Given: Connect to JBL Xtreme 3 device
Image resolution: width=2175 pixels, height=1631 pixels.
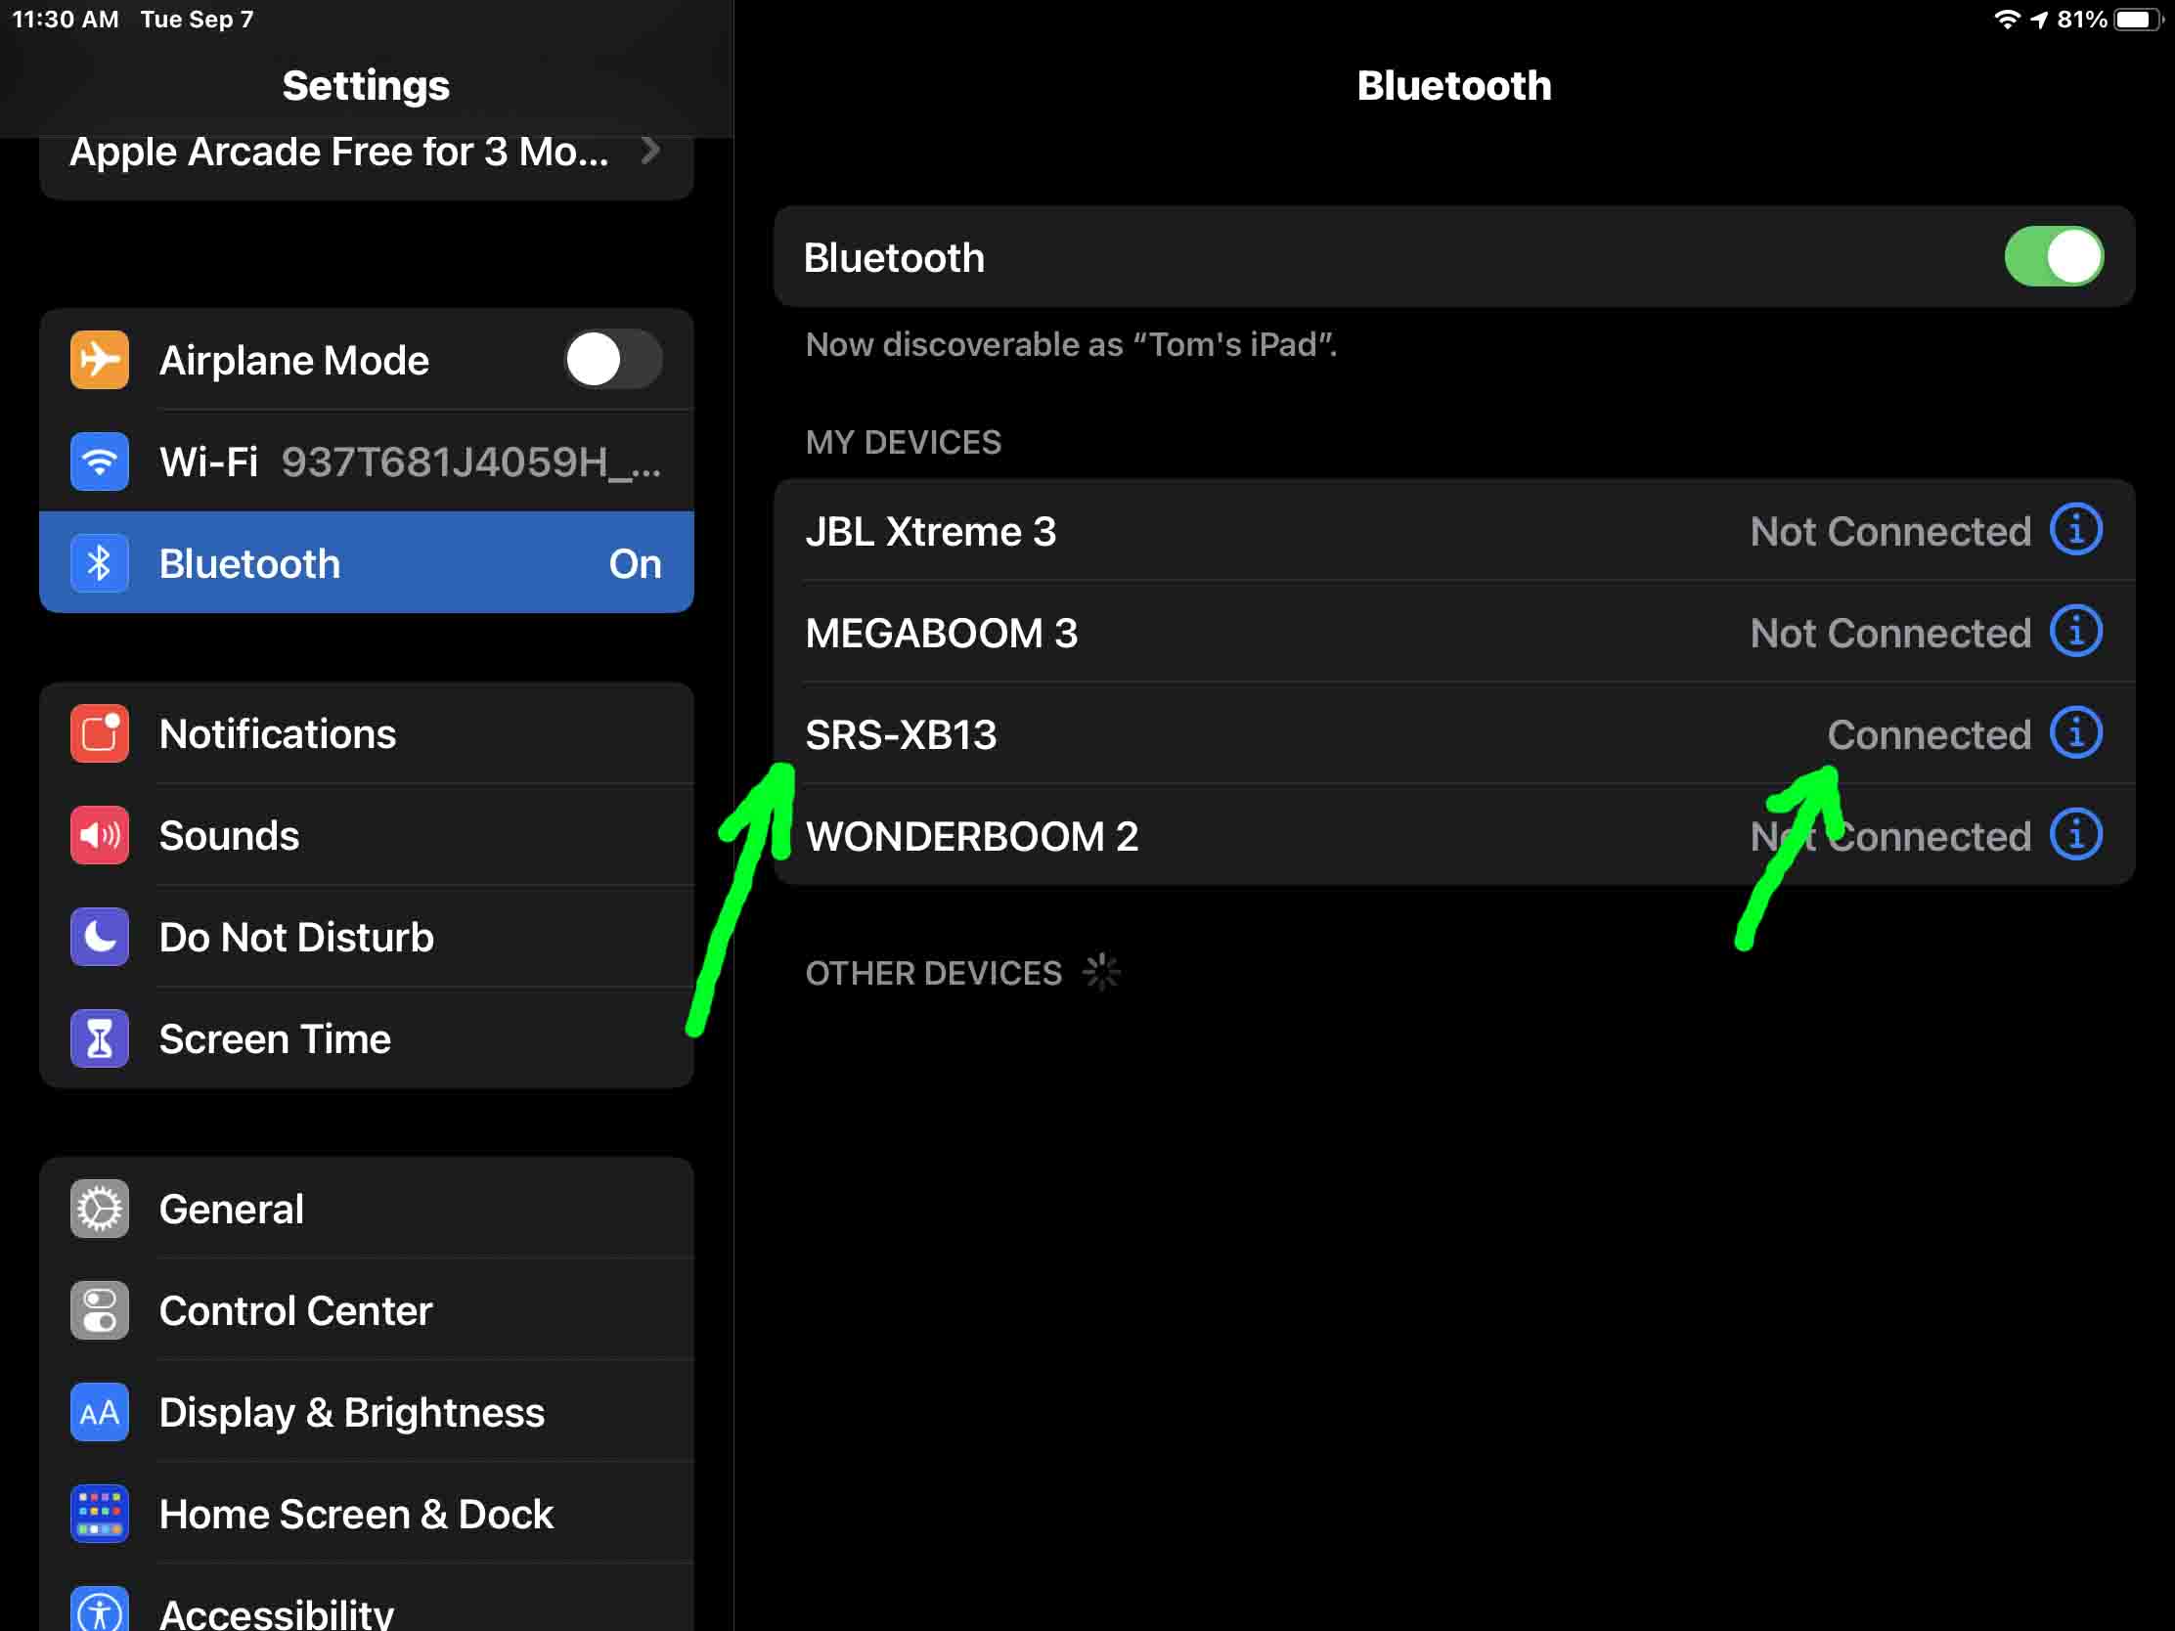Looking at the screenshot, I should (x=1453, y=530).
